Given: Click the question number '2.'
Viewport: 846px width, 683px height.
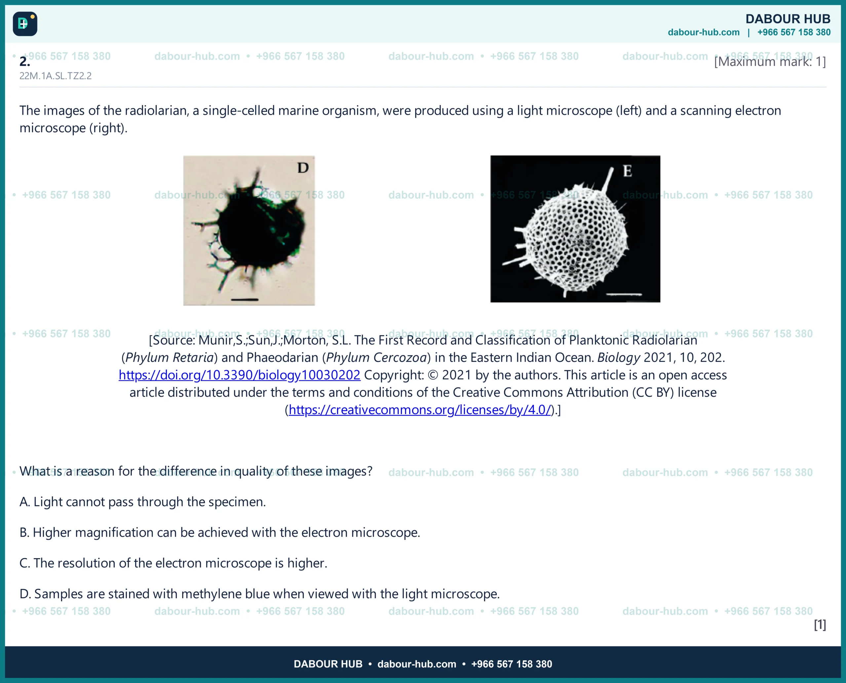Looking at the screenshot, I should coord(25,61).
